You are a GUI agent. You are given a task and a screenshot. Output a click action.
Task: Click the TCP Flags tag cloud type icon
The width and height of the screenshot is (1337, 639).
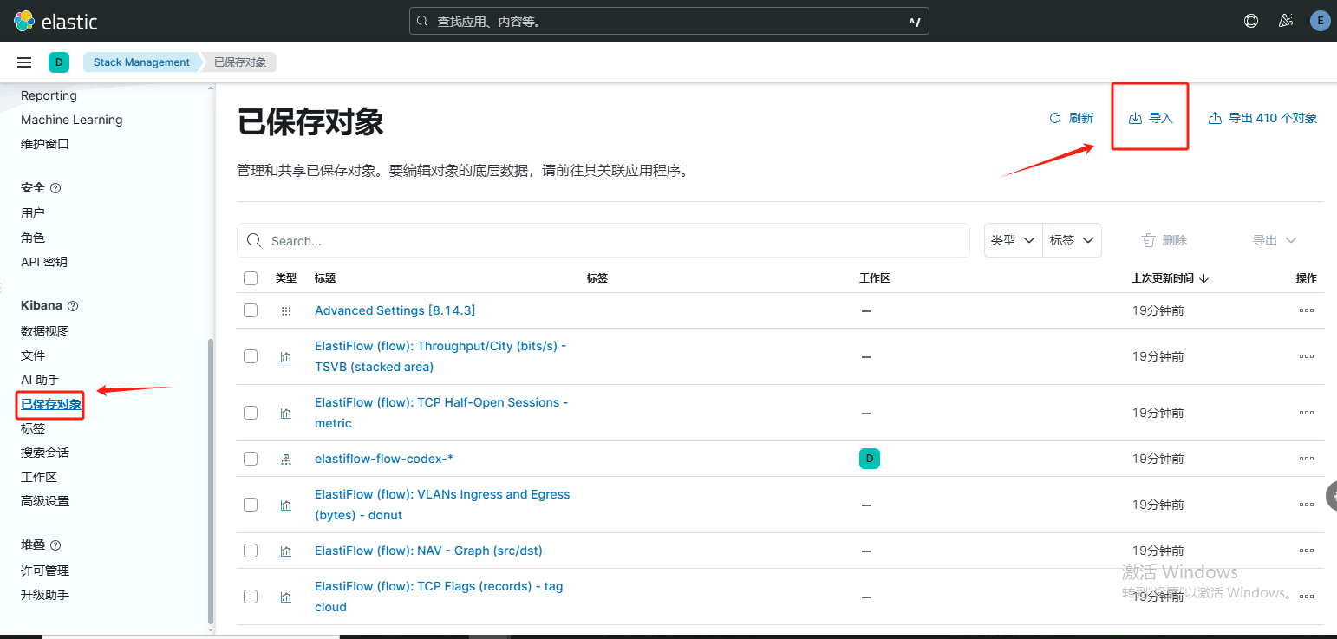(286, 597)
